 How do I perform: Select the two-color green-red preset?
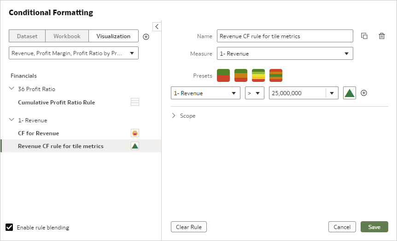coord(223,75)
